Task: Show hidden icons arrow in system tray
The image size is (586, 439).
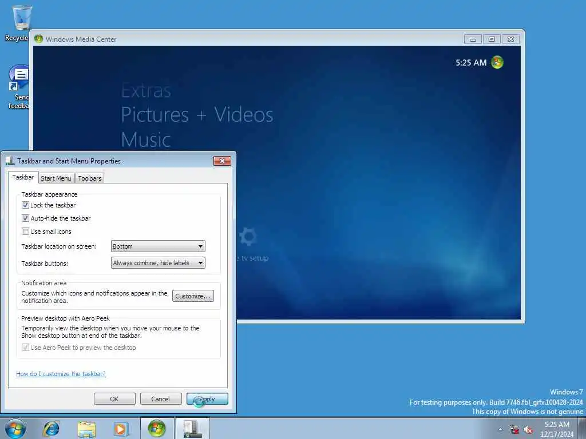Action: click(500, 429)
